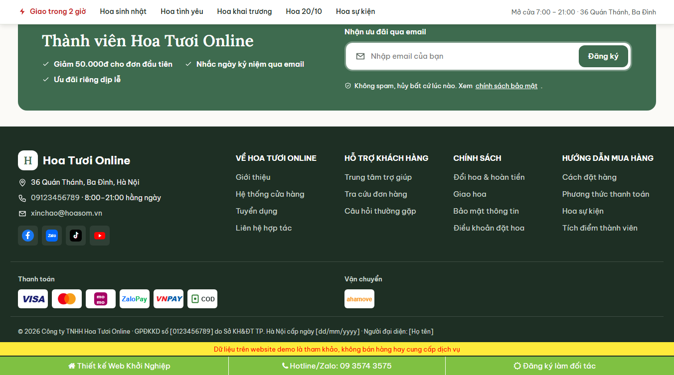Click the 36 Quán Thánh footer address
This screenshot has height=375, width=674.
tap(85, 182)
